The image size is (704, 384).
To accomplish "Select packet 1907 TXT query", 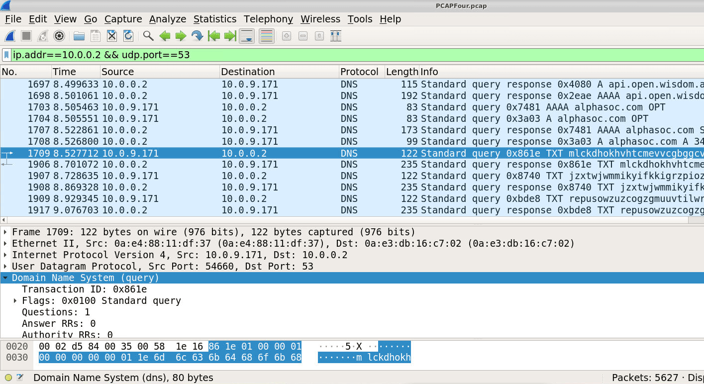I will 352,176.
